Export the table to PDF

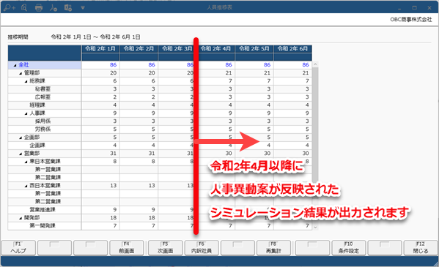pos(54,8)
